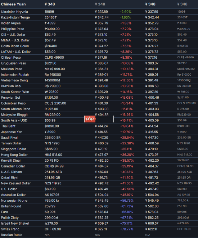Select the Kazakhstani Tenge currency name
The width and height of the screenshot is (198, 238).
[x=15, y=17]
